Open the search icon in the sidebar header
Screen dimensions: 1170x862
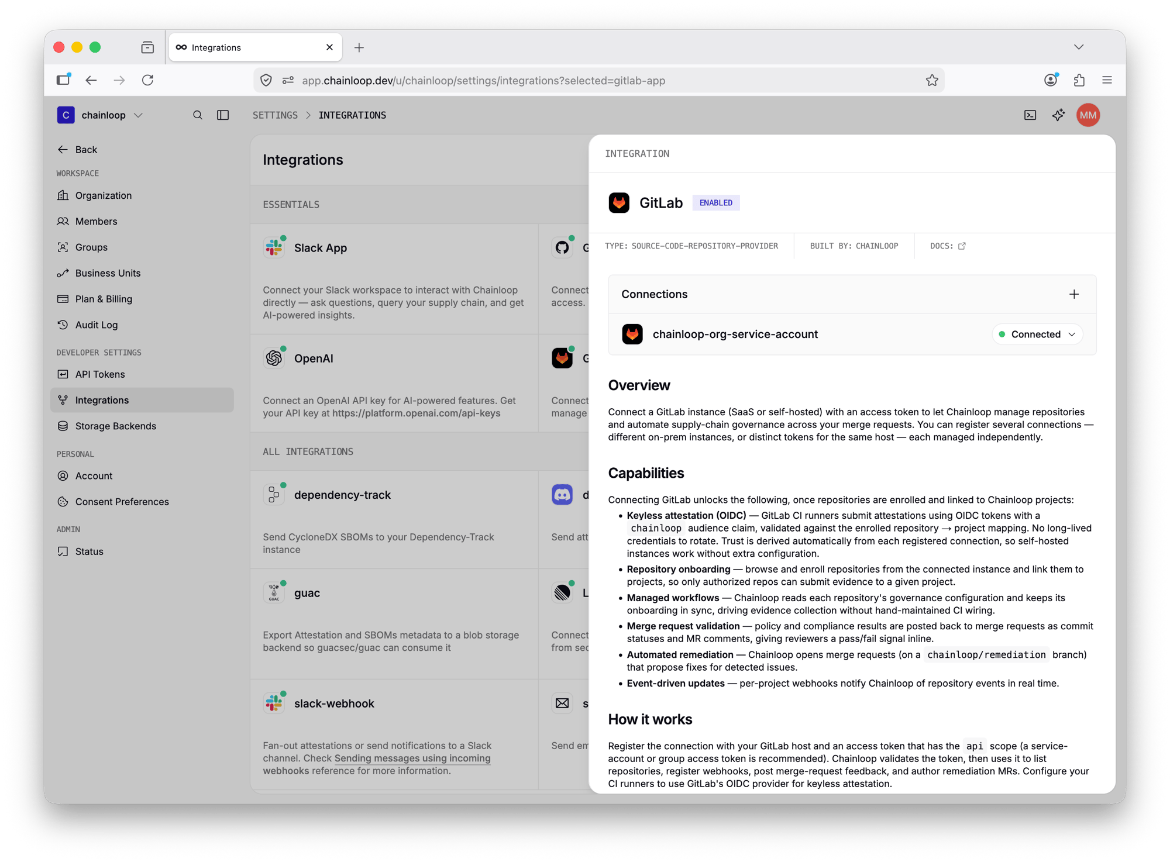click(x=198, y=115)
